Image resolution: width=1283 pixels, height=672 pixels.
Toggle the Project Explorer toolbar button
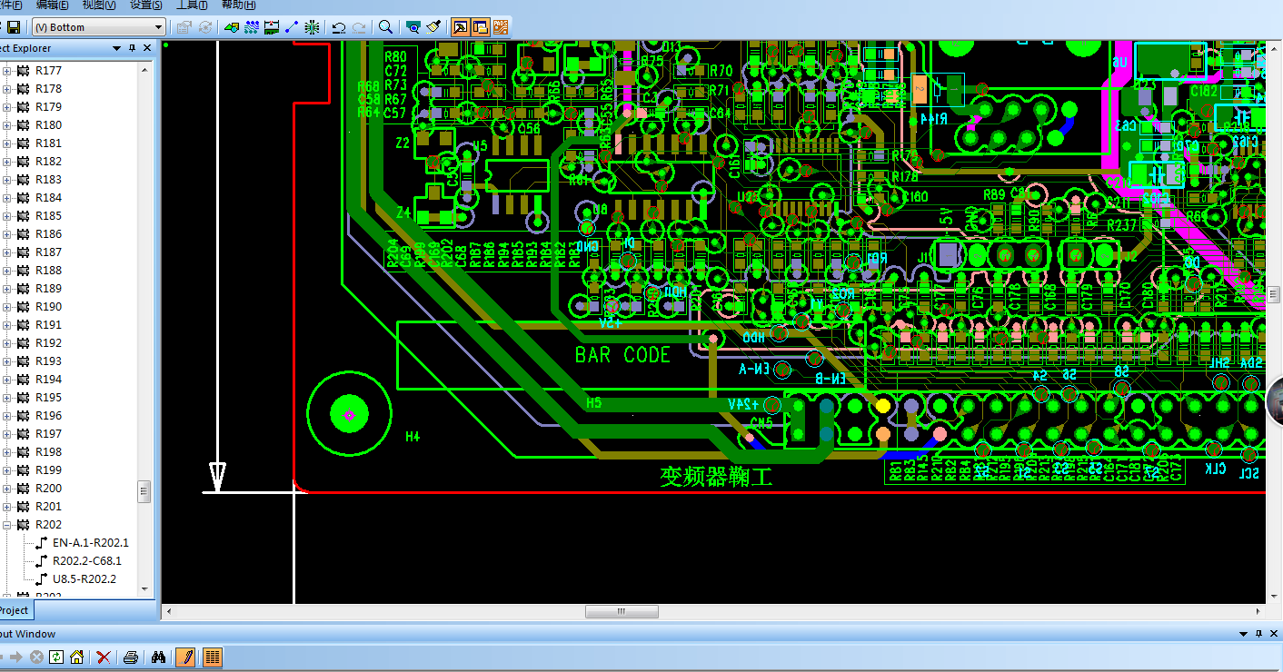point(480,27)
